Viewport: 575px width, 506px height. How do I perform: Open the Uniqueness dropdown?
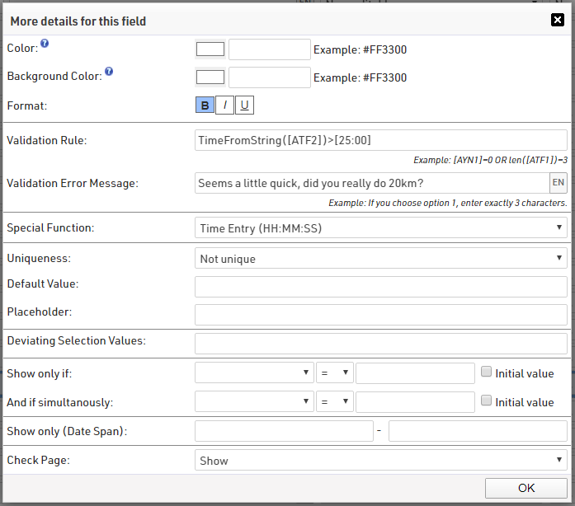[381, 258]
